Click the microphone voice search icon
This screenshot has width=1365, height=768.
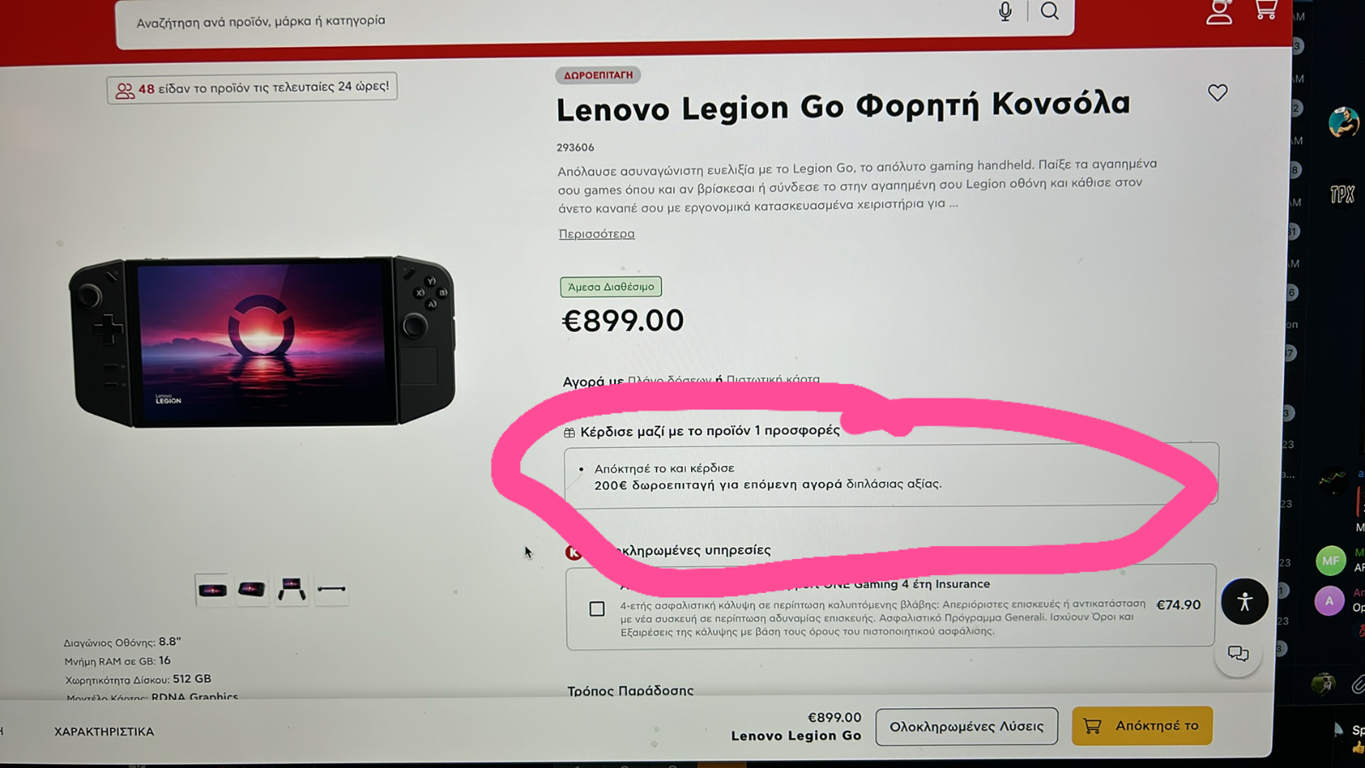1006,11
